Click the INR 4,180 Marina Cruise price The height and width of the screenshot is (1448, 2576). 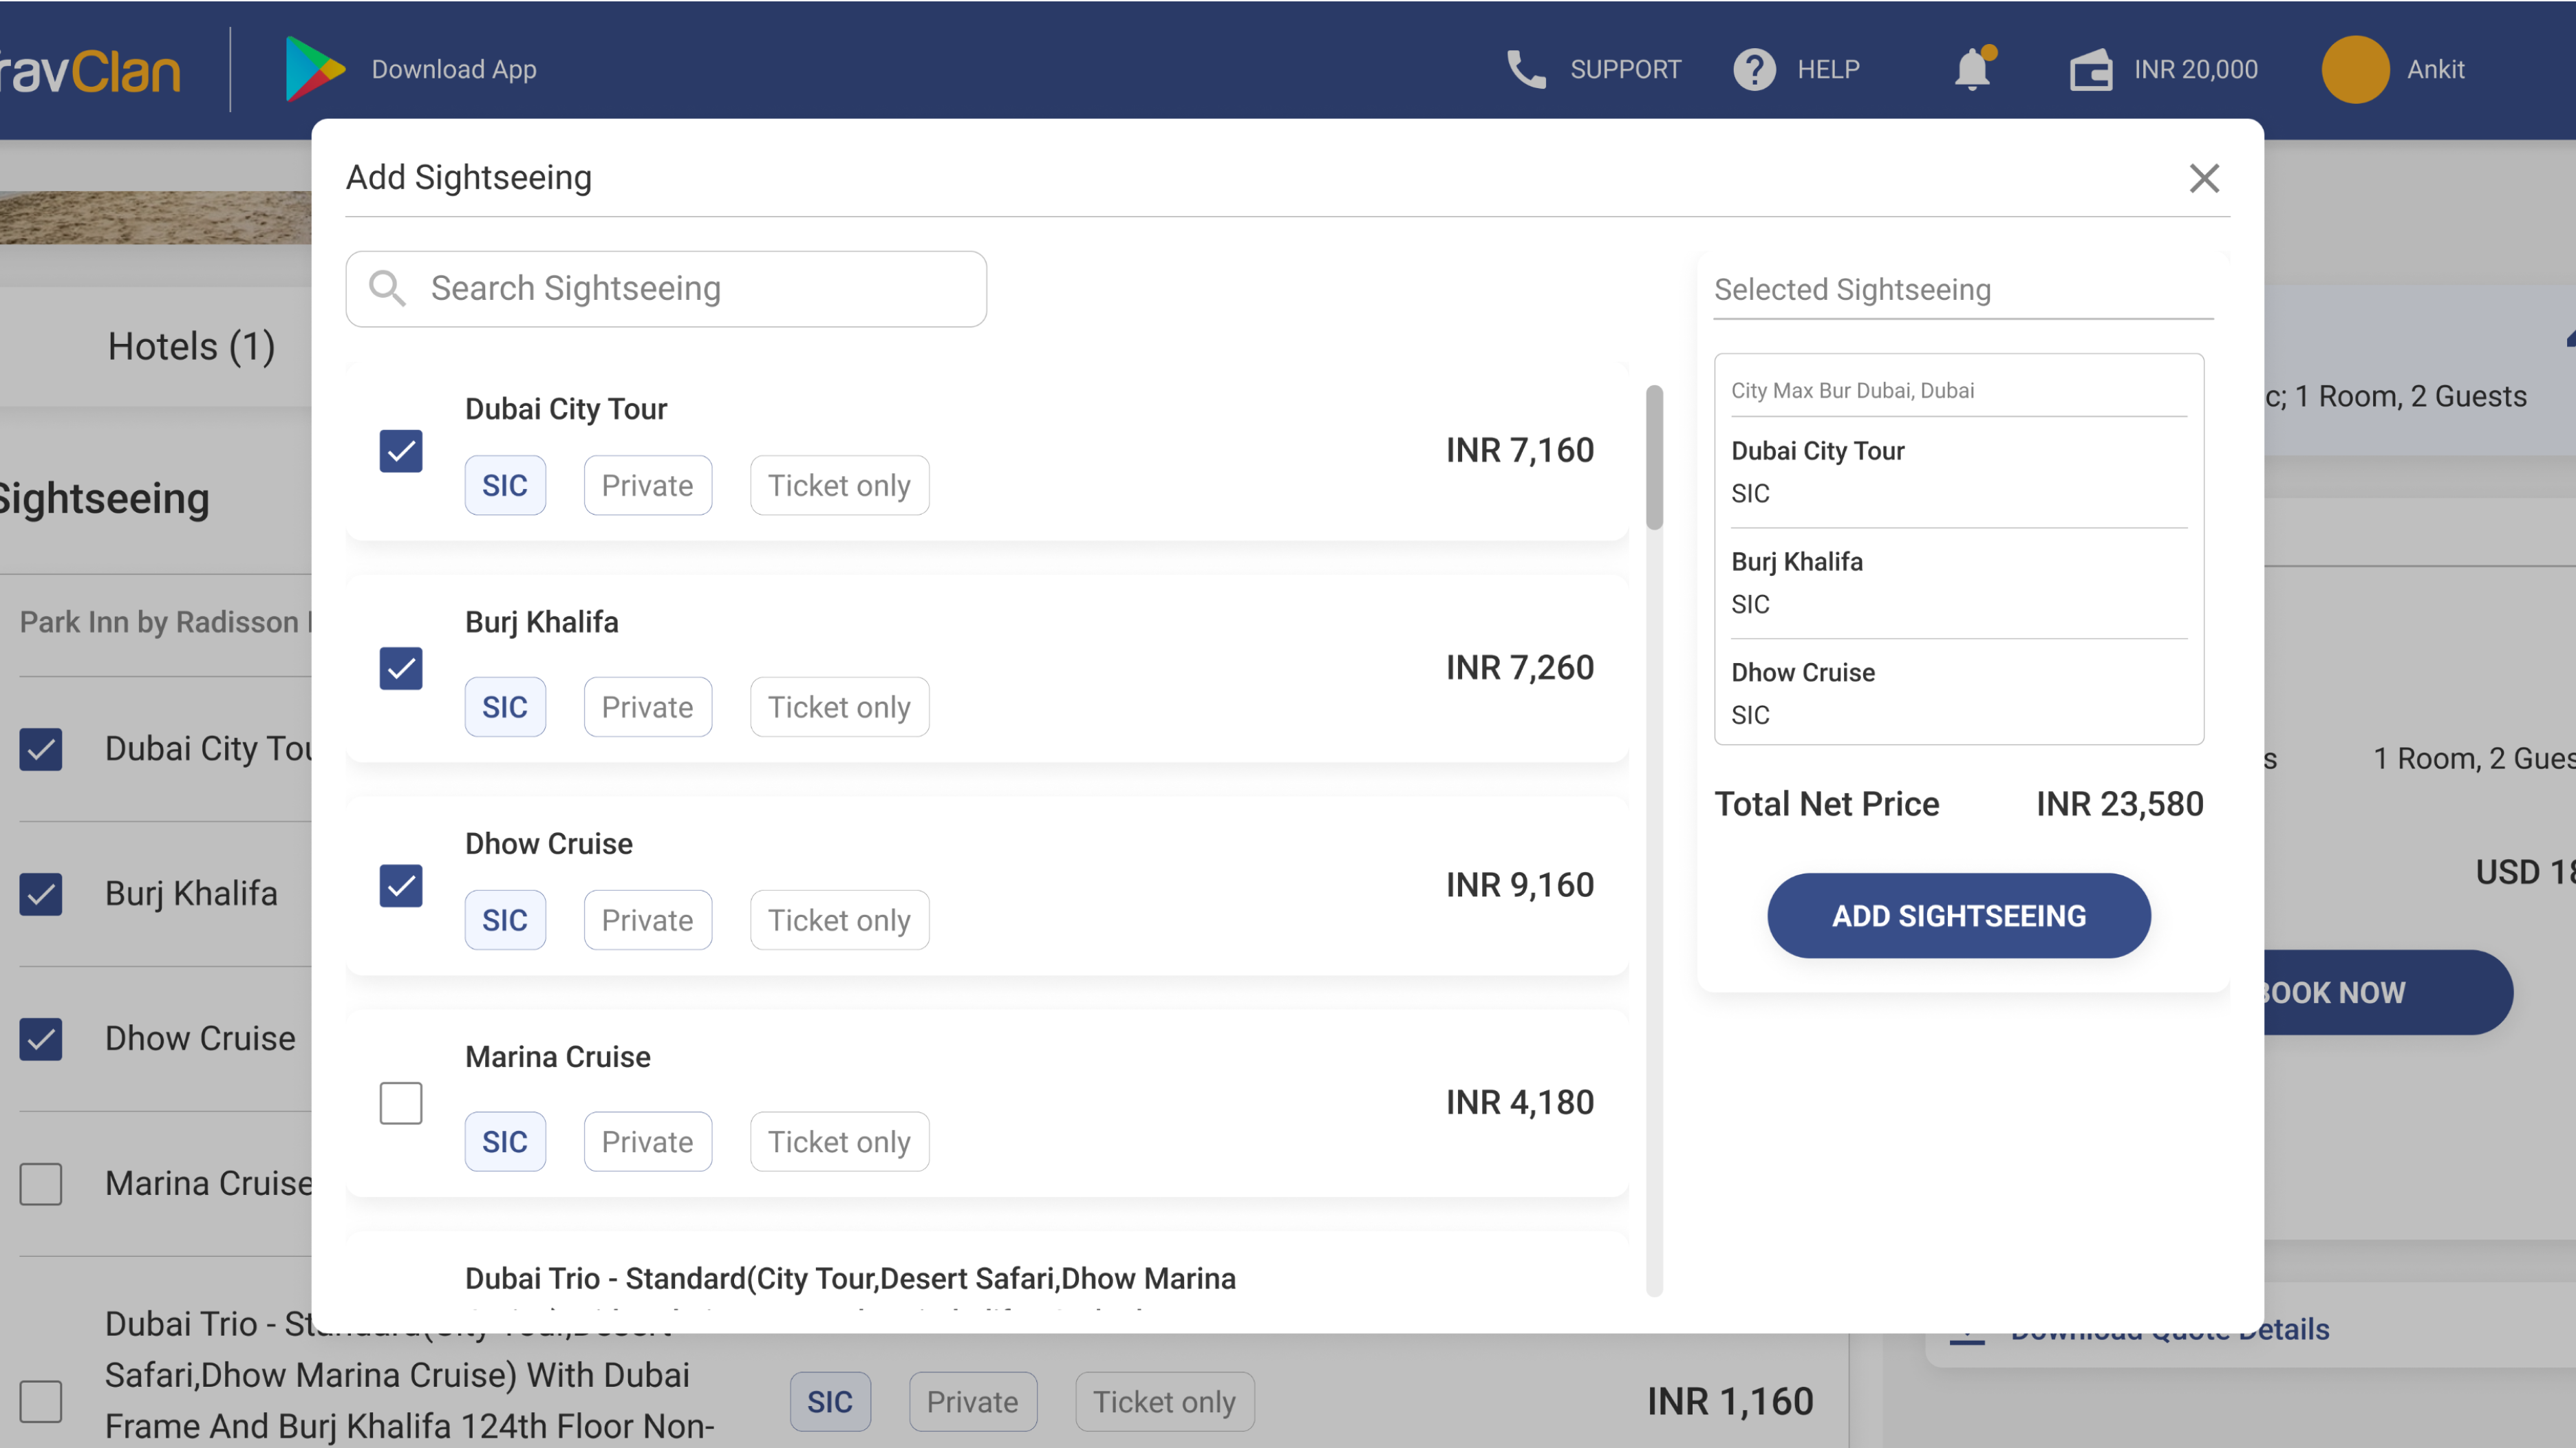(x=1519, y=1102)
